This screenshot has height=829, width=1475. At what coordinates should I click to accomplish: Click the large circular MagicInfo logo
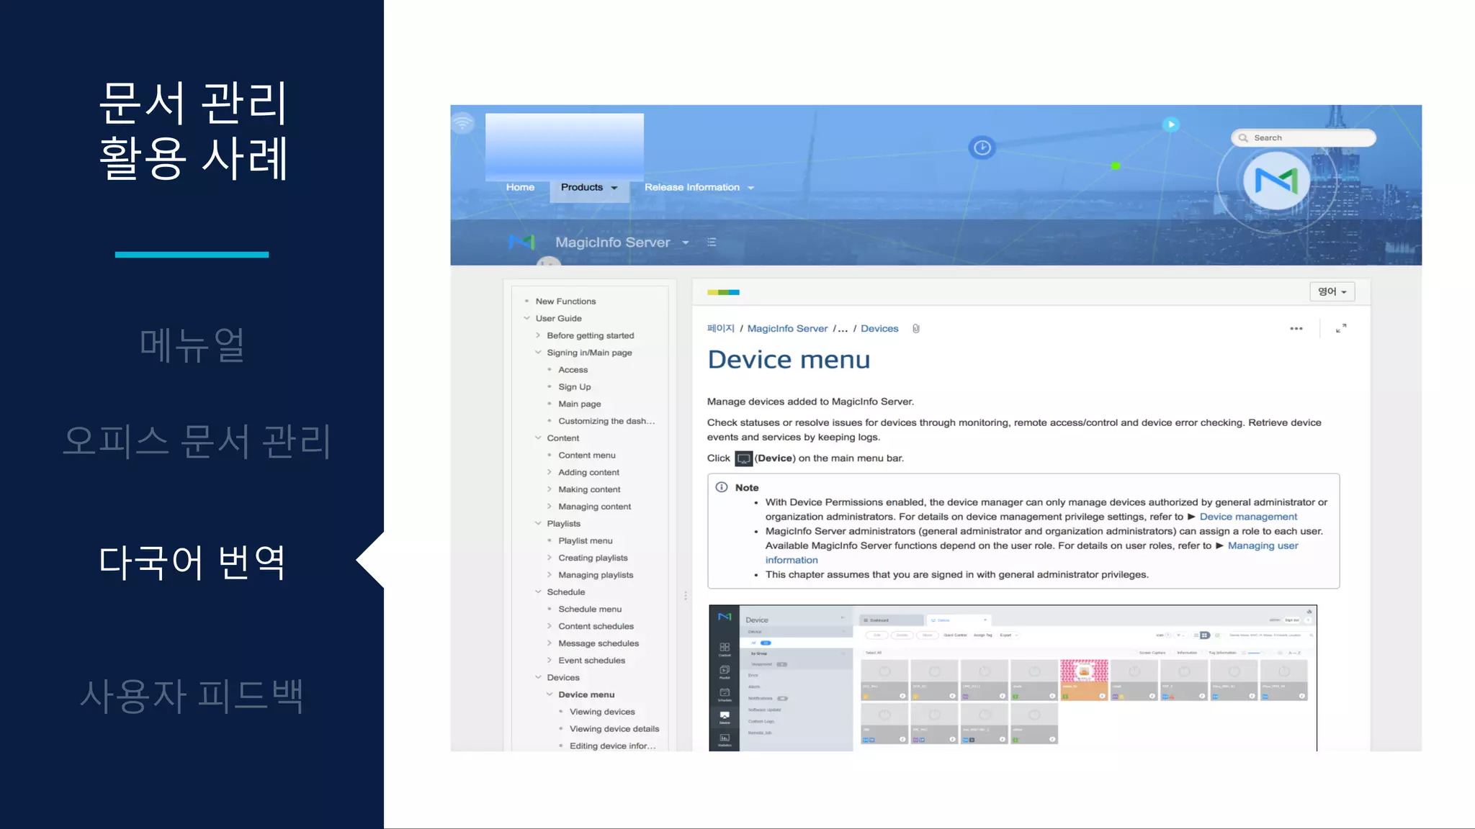[x=1276, y=181]
